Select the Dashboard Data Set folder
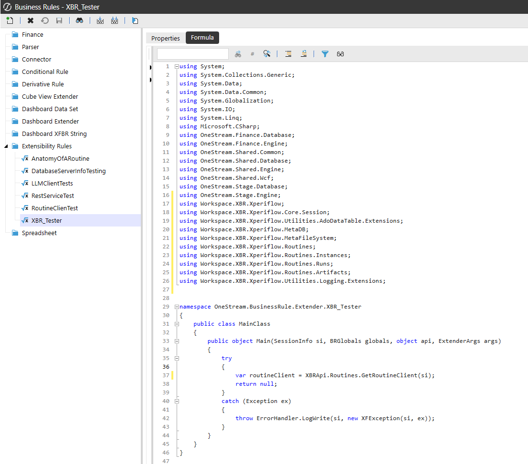528x464 pixels. 50,109
